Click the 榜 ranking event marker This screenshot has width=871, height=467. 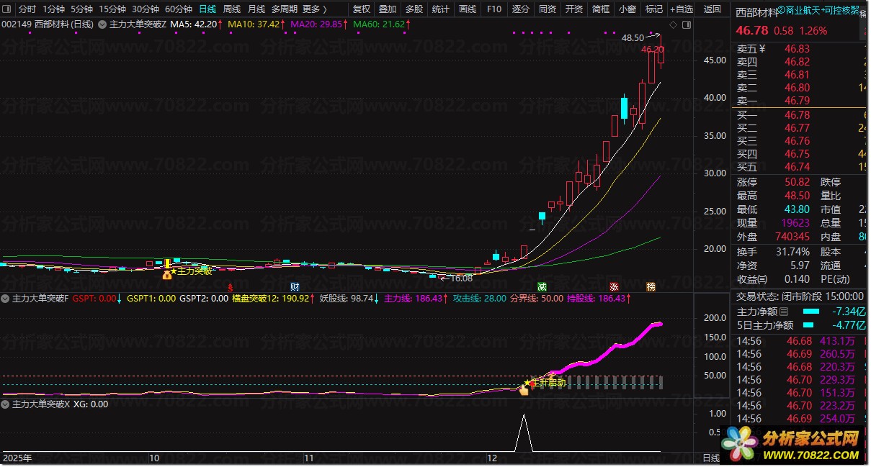pos(651,286)
